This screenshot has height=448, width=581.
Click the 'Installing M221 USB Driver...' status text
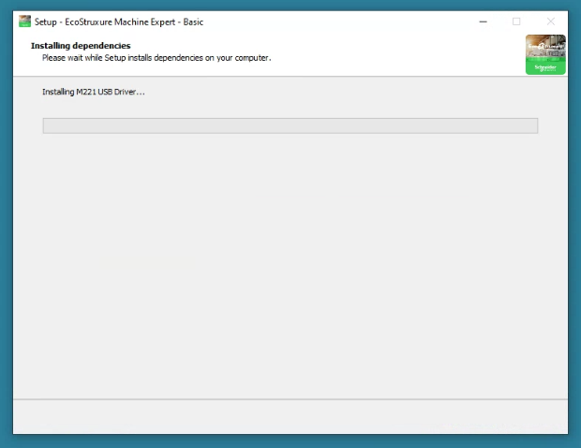click(94, 92)
